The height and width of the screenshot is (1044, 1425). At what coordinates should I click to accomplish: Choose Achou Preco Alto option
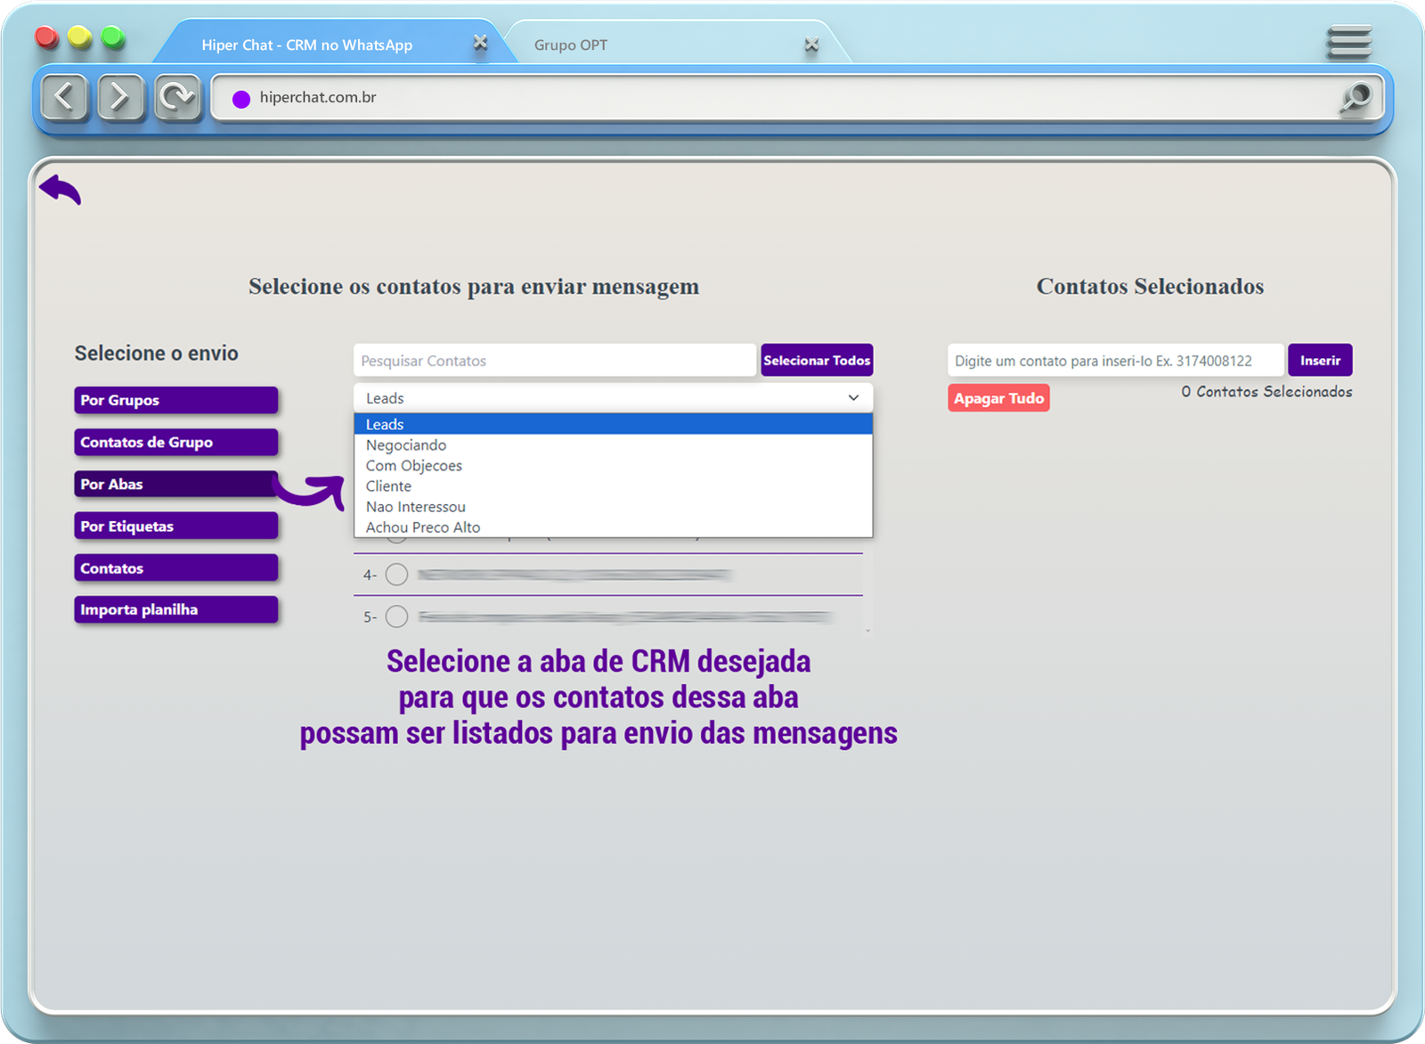point(423,527)
